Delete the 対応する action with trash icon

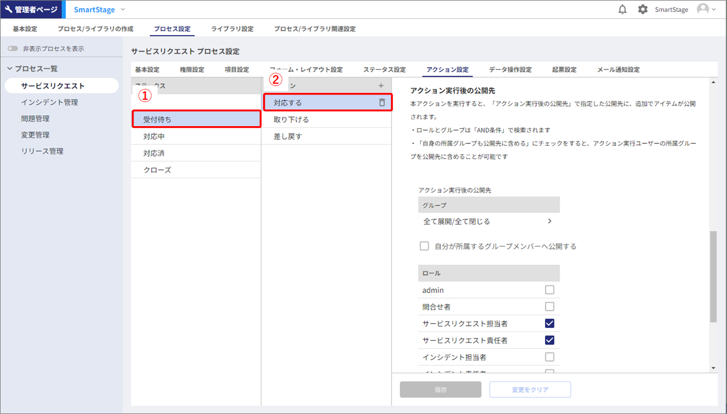click(382, 103)
